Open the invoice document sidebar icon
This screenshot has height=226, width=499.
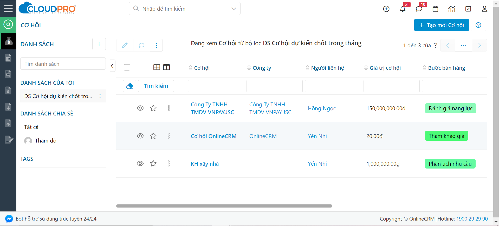click(x=8, y=74)
